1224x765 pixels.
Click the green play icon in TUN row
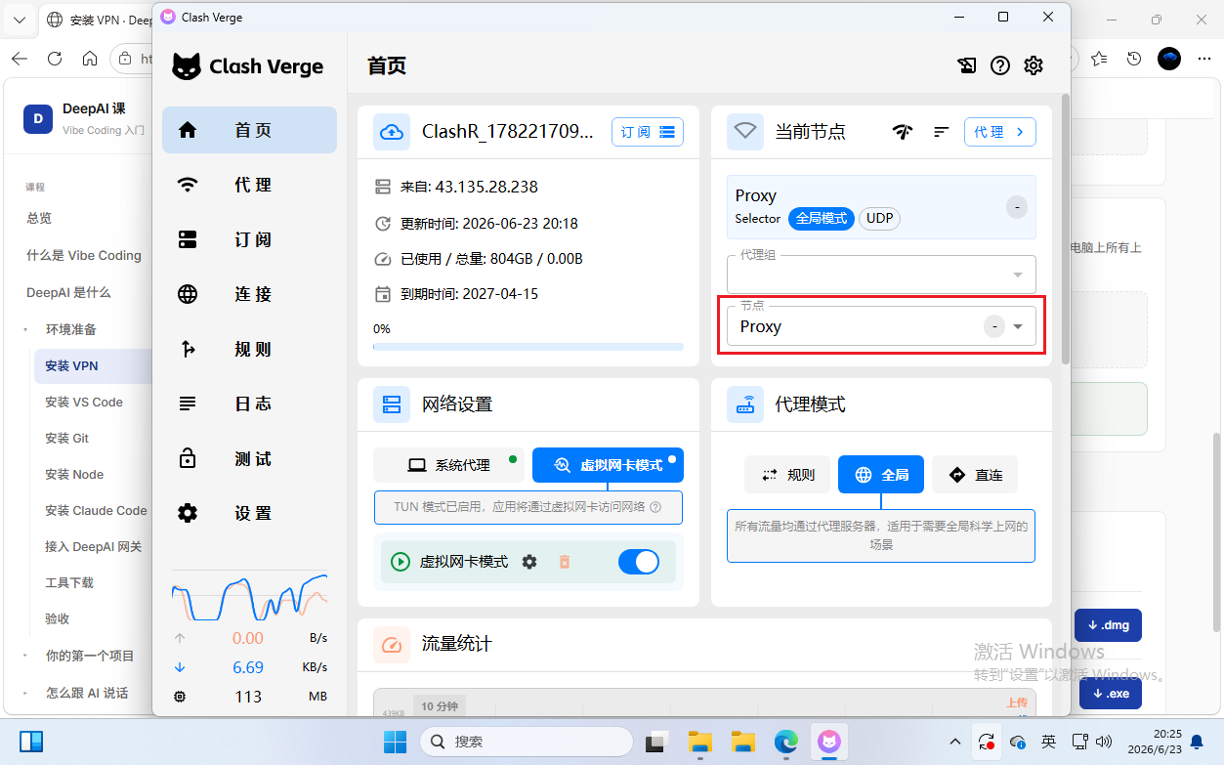point(400,562)
